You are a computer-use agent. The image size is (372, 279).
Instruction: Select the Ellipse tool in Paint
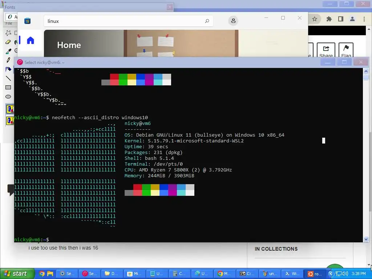(8, 97)
